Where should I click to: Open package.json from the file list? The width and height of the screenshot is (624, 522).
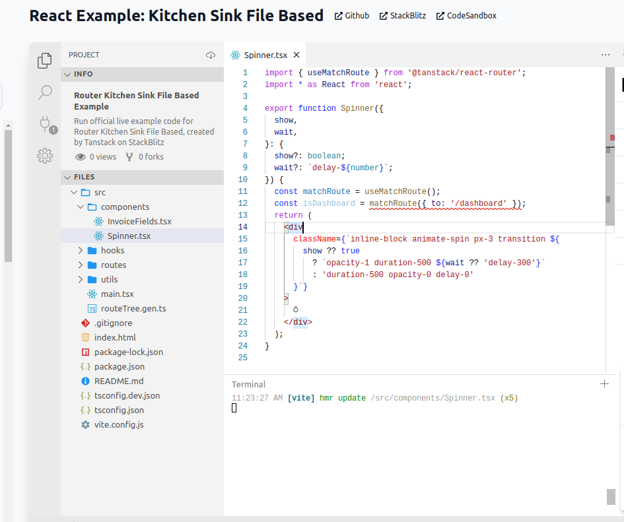click(119, 366)
